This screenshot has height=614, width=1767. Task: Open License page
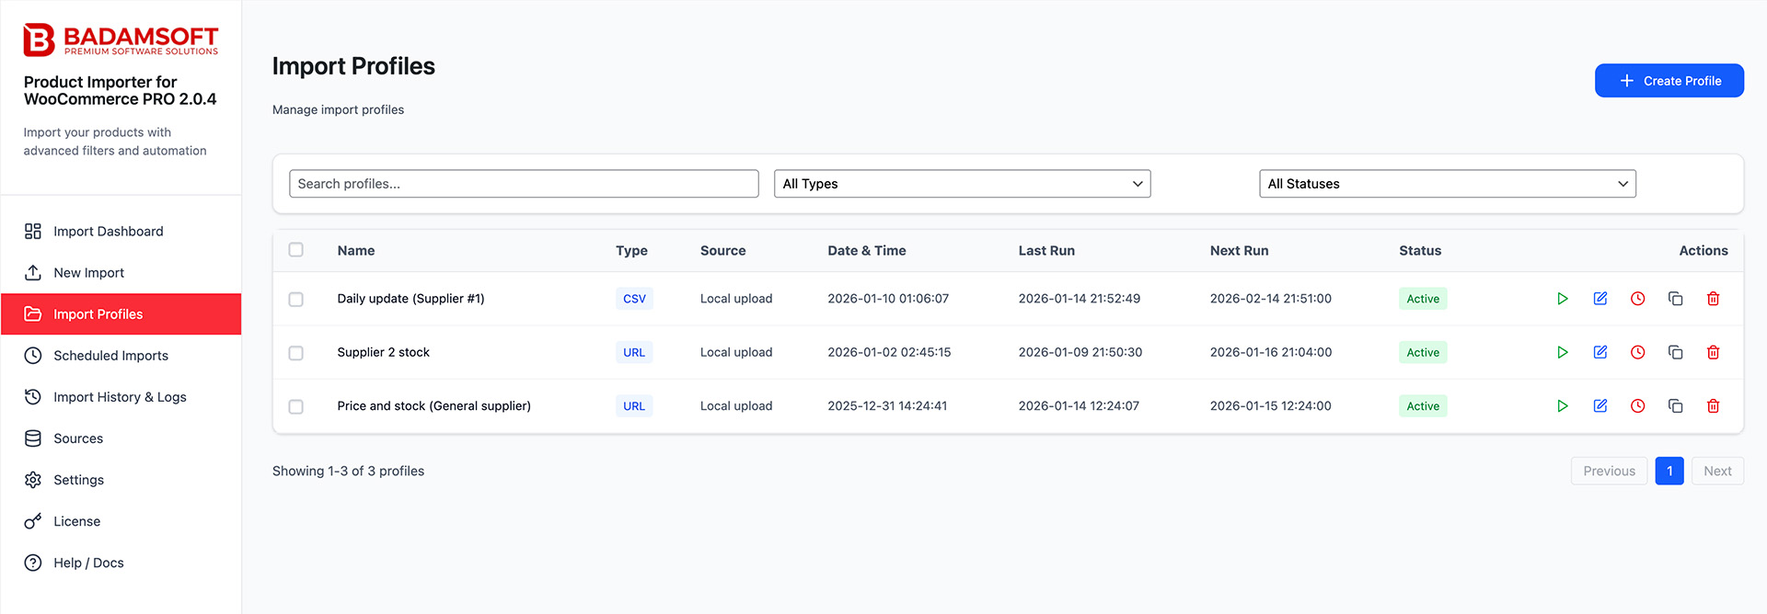[x=121, y=521]
